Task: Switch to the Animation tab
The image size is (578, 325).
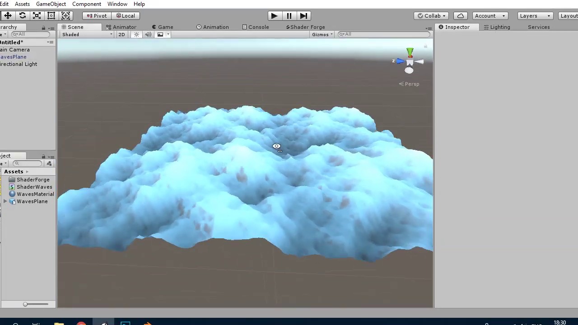Action: pyautogui.click(x=213, y=27)
